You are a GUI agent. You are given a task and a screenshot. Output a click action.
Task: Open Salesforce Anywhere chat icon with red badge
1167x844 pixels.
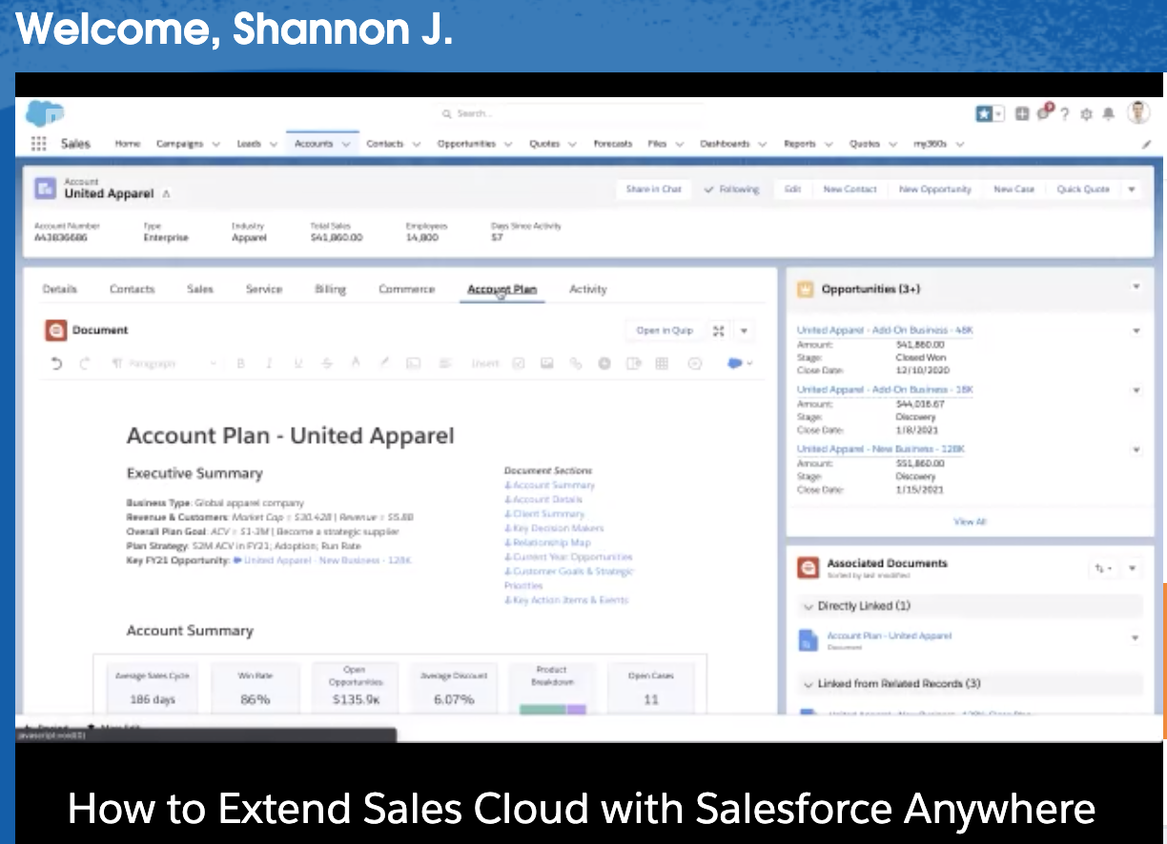1044,112
